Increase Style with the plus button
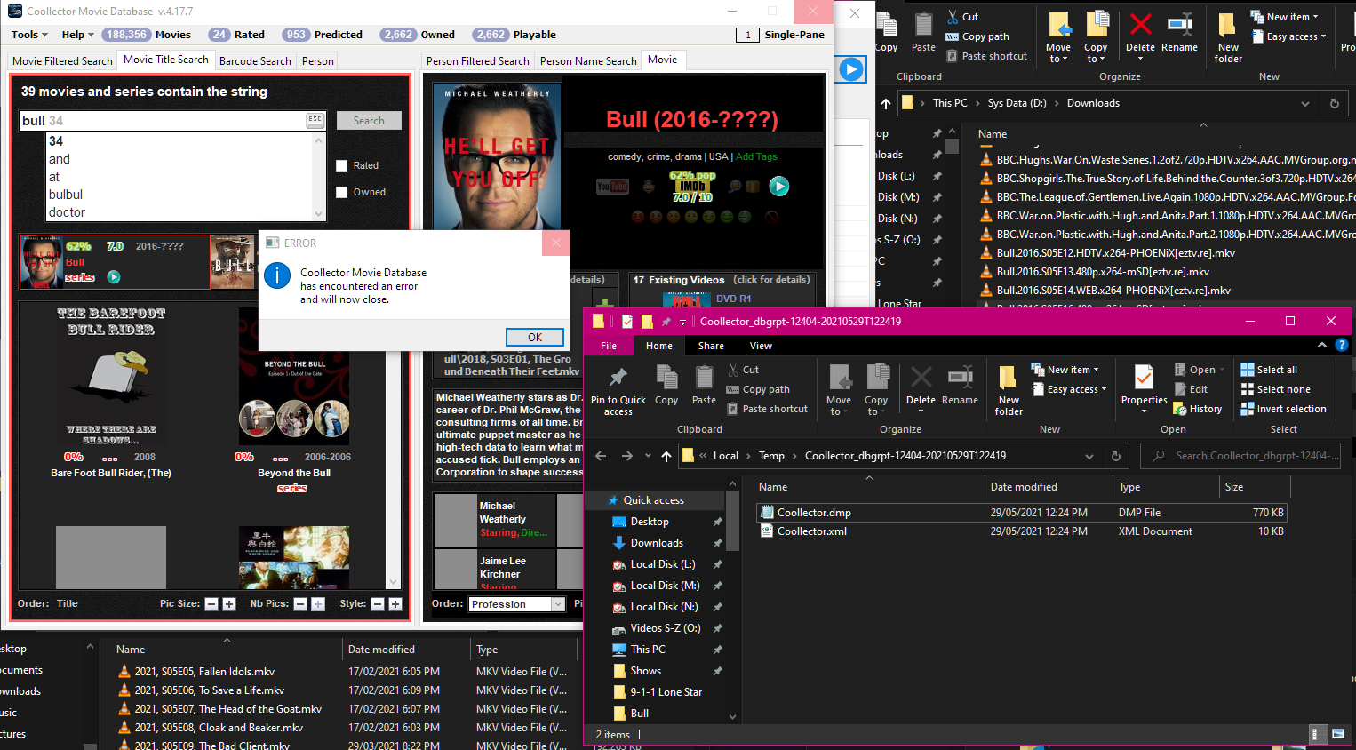 pyautogui.click(x=395, y=604)
